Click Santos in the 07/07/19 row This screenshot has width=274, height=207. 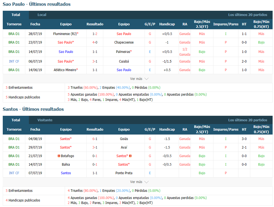[x=66, y=173]
